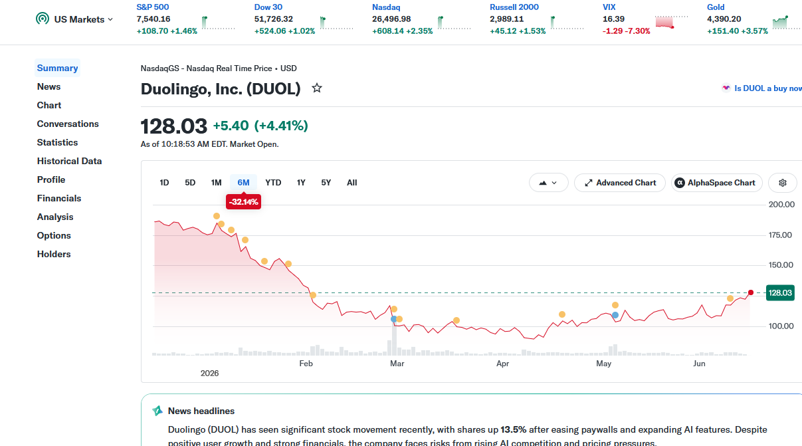The image size is (802, 446).
Task: Open Options in sidebar
Action: [x=54, y=235]
